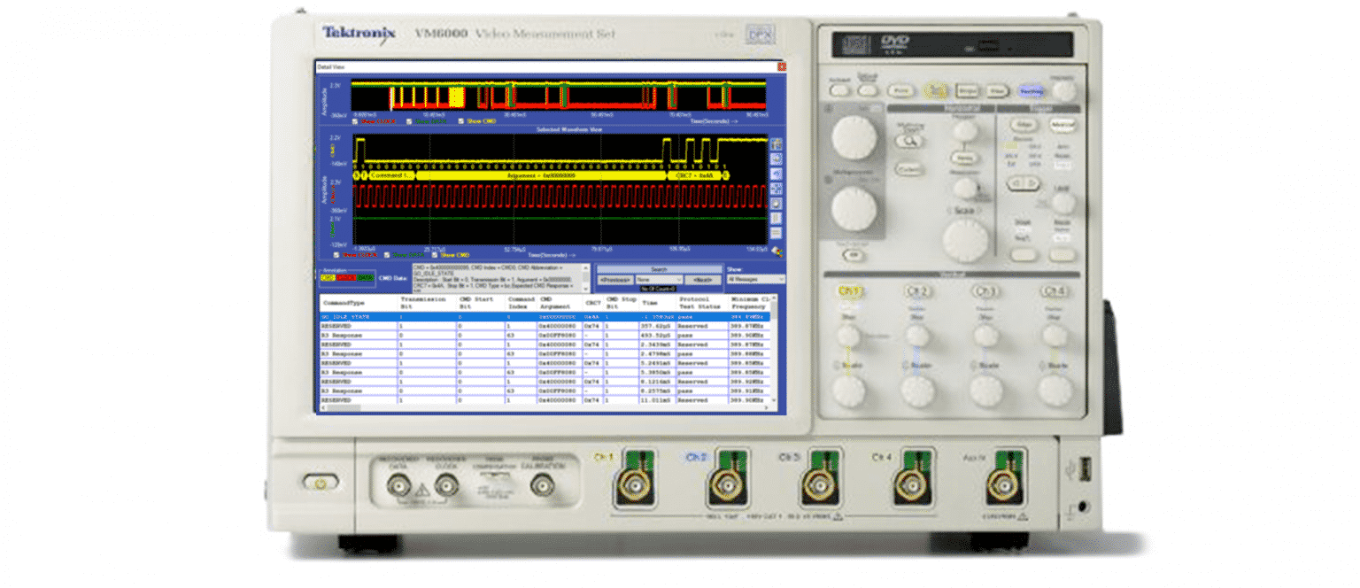Click the trigger Level knob
This screenshot has width=1360, height=588.
point(1063,203)
